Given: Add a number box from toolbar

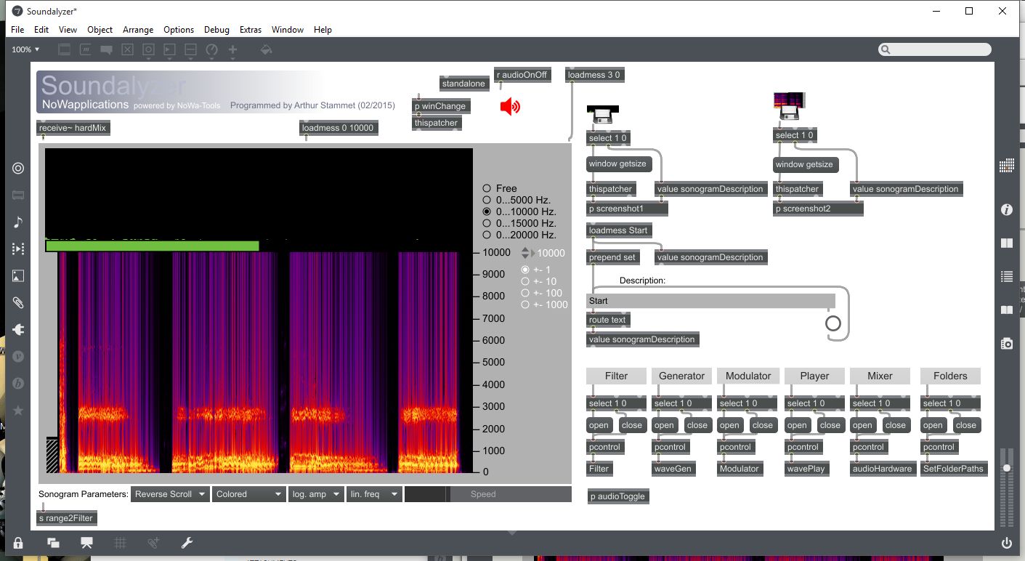Looking at the screenshot, I should [169, 49].
